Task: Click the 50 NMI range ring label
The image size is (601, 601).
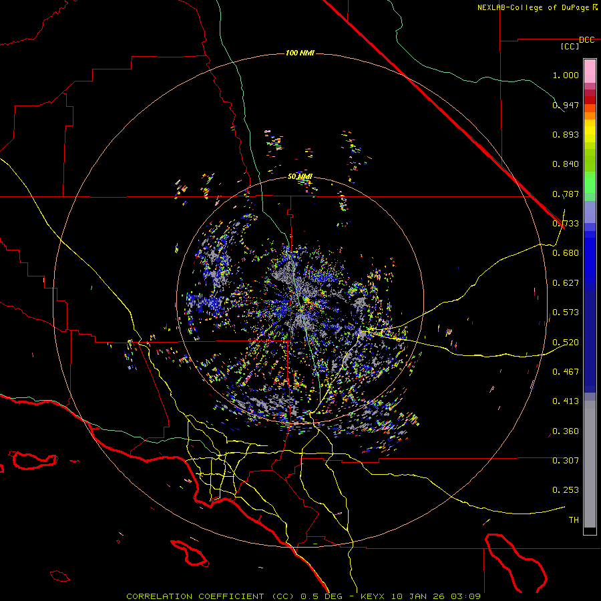Action: pyautogui.click(x=300, y=177)
